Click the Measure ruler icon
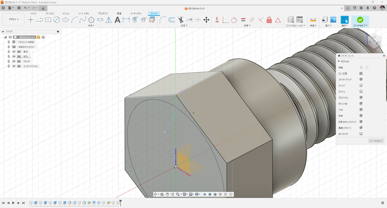The width and height of the screenshot is (387, 208). [x=313, y=20]
